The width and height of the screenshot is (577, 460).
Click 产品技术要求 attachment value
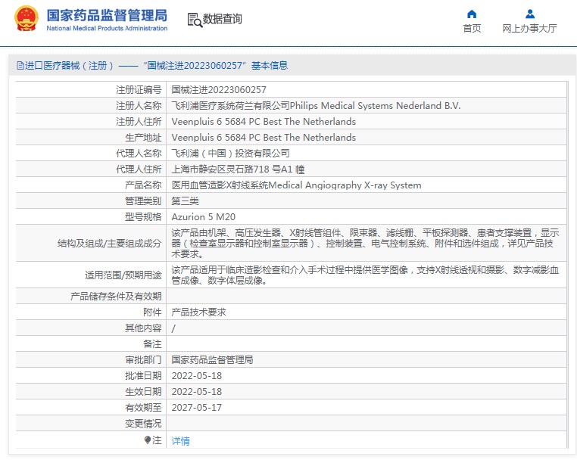pyautogui.click(x=198, y=312)
